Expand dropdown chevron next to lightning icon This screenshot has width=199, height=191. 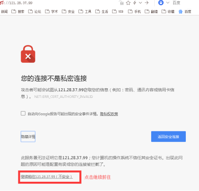tap(140, 3)
